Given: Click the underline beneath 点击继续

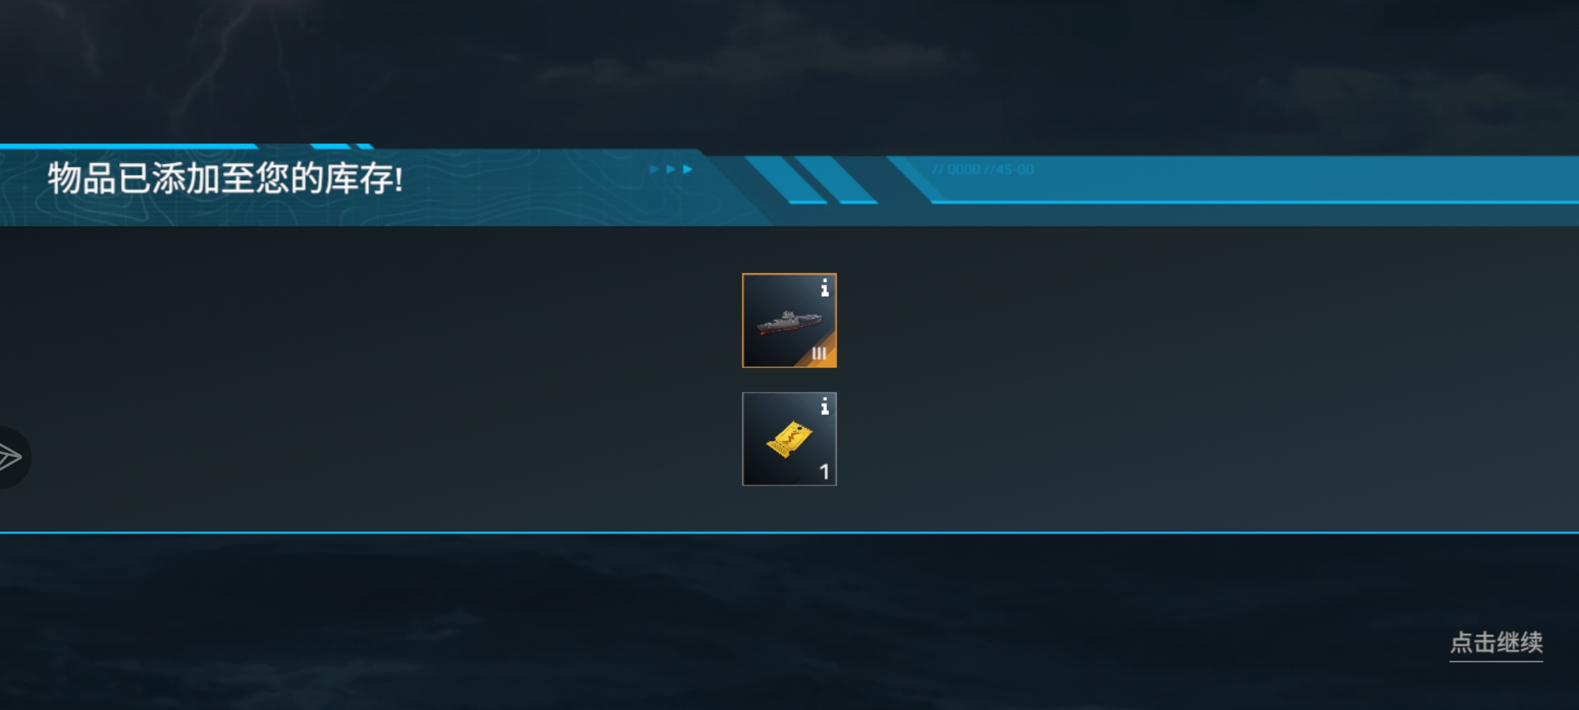Looking at the screenshot, I should coord(1496,661).
